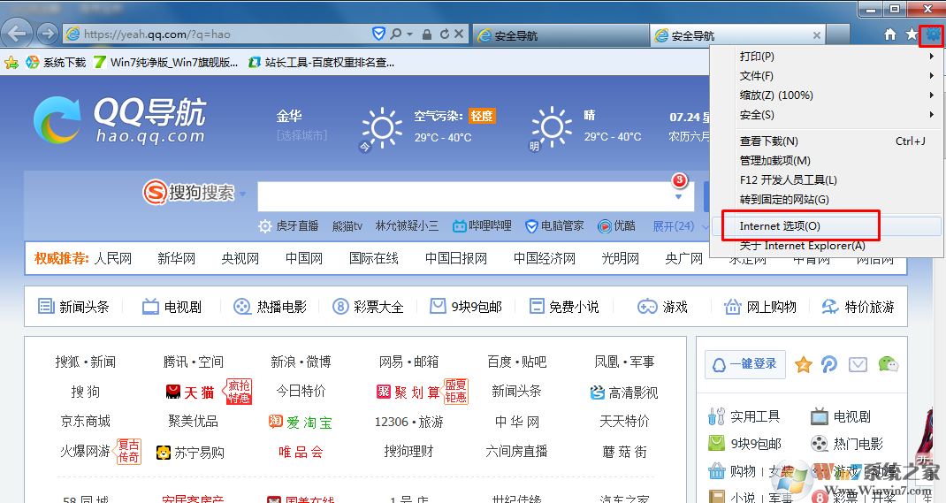Open the Favorites star icon
Viewport: 946px width, 503px height.
[x=912, y=34]
